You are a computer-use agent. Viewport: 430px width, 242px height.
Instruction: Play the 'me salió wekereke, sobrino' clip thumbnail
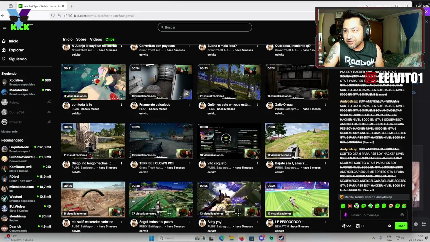[x=93, y=199]
